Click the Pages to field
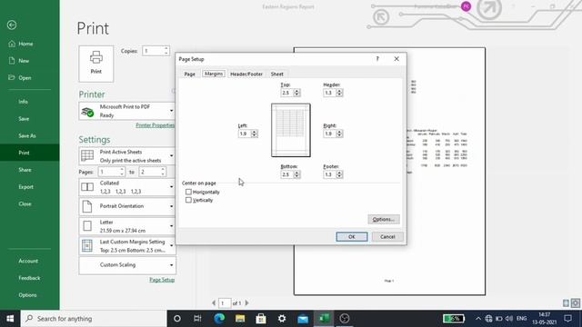The height and width of the screenshot is (327, 582). [x=149, y=172]
